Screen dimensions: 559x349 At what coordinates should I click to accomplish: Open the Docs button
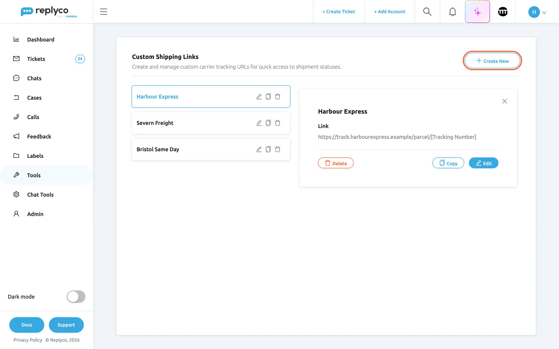pos(27,325)
